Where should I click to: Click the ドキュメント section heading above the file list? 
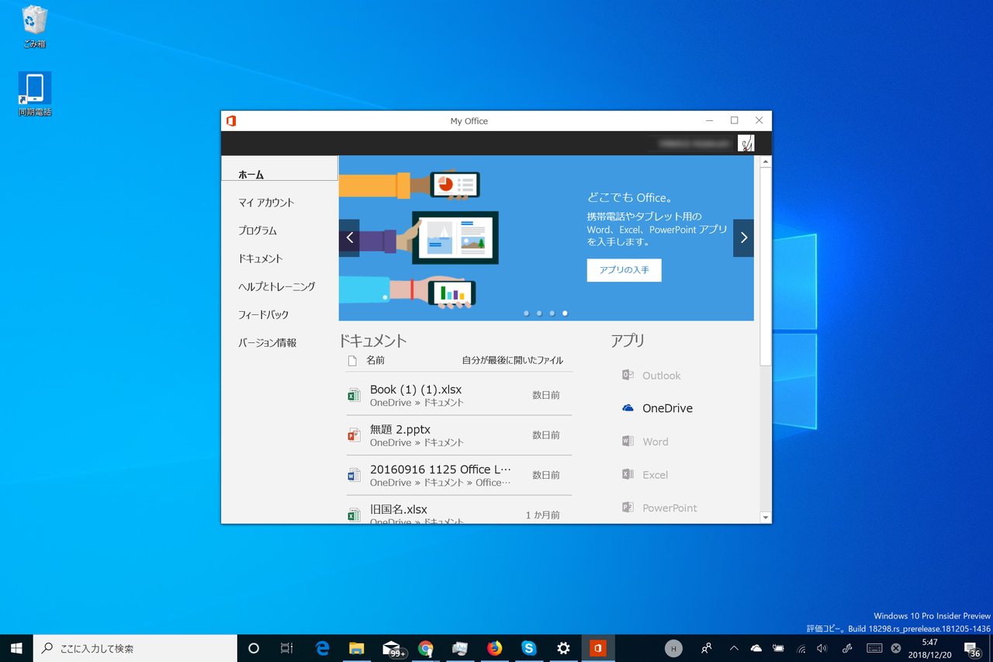click(373, 341)
